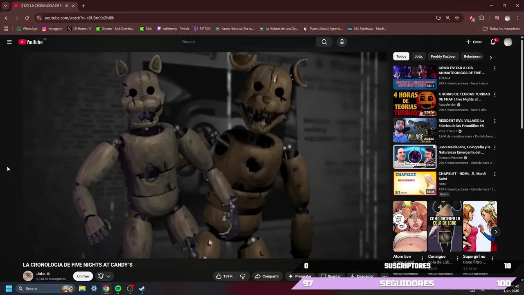Click the Unirme join button
524x295 pixels.
point(83,276)
